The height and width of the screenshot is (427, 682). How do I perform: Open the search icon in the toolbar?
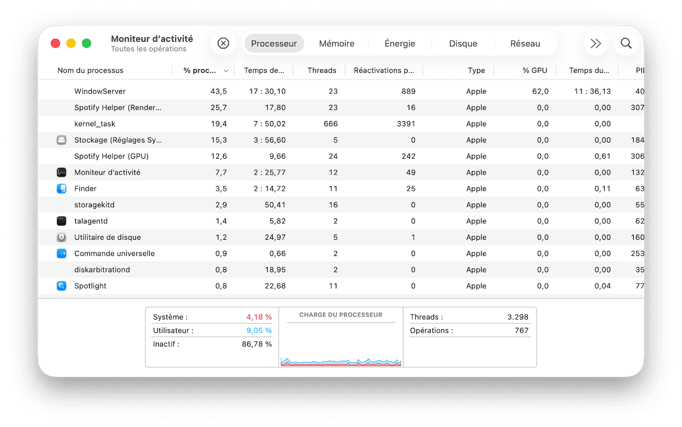pyautogui.click(x=626, y=43)
